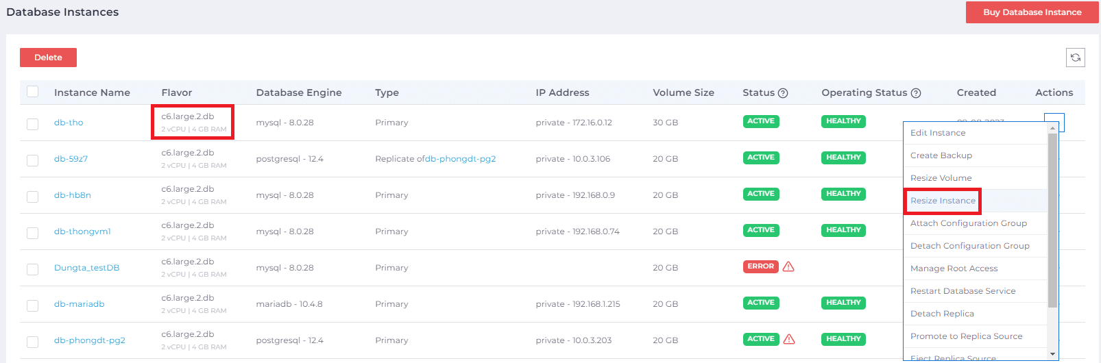Open the db-phongdt-pg2 replica source link

click(460, 159)
